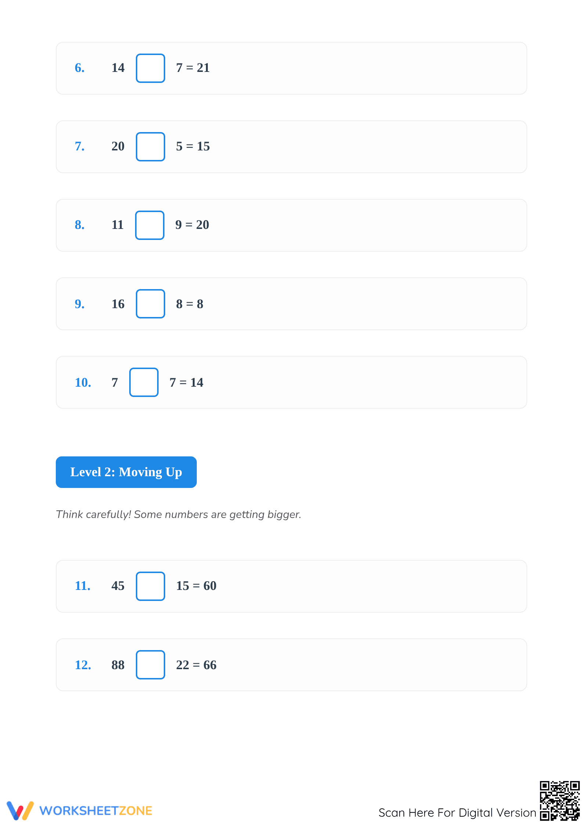Viewport: 583px width, 824px height.
Task: Click the question number 12 label
Action: (83, 665)
